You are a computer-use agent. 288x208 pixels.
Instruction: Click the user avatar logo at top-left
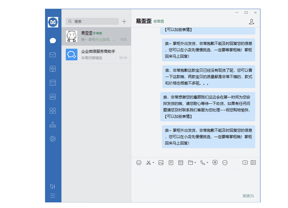(53, 22)
